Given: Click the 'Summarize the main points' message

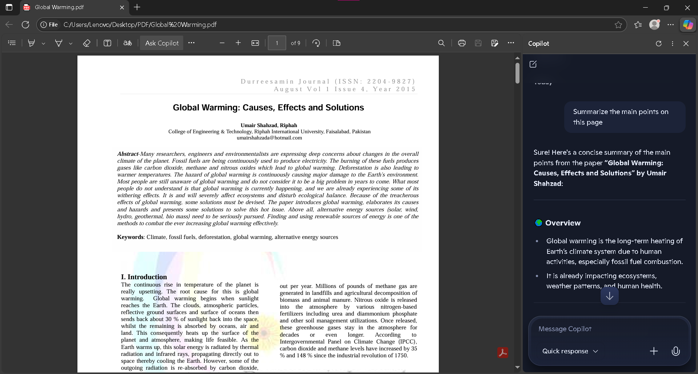Looking at the screenshot, I should [625, 117].
